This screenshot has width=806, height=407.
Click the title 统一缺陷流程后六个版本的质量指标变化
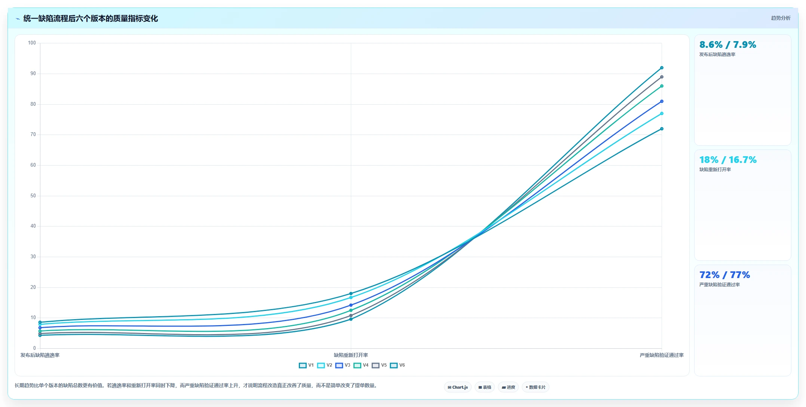pyautogui.click(x=91, y=19)
